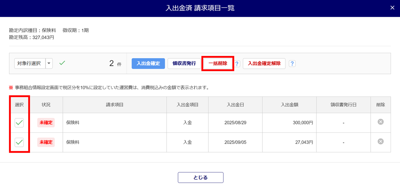Screen dimensions: 400x192
Task: Click the help icon next to 一括削除
Action: tap(237, 64)
